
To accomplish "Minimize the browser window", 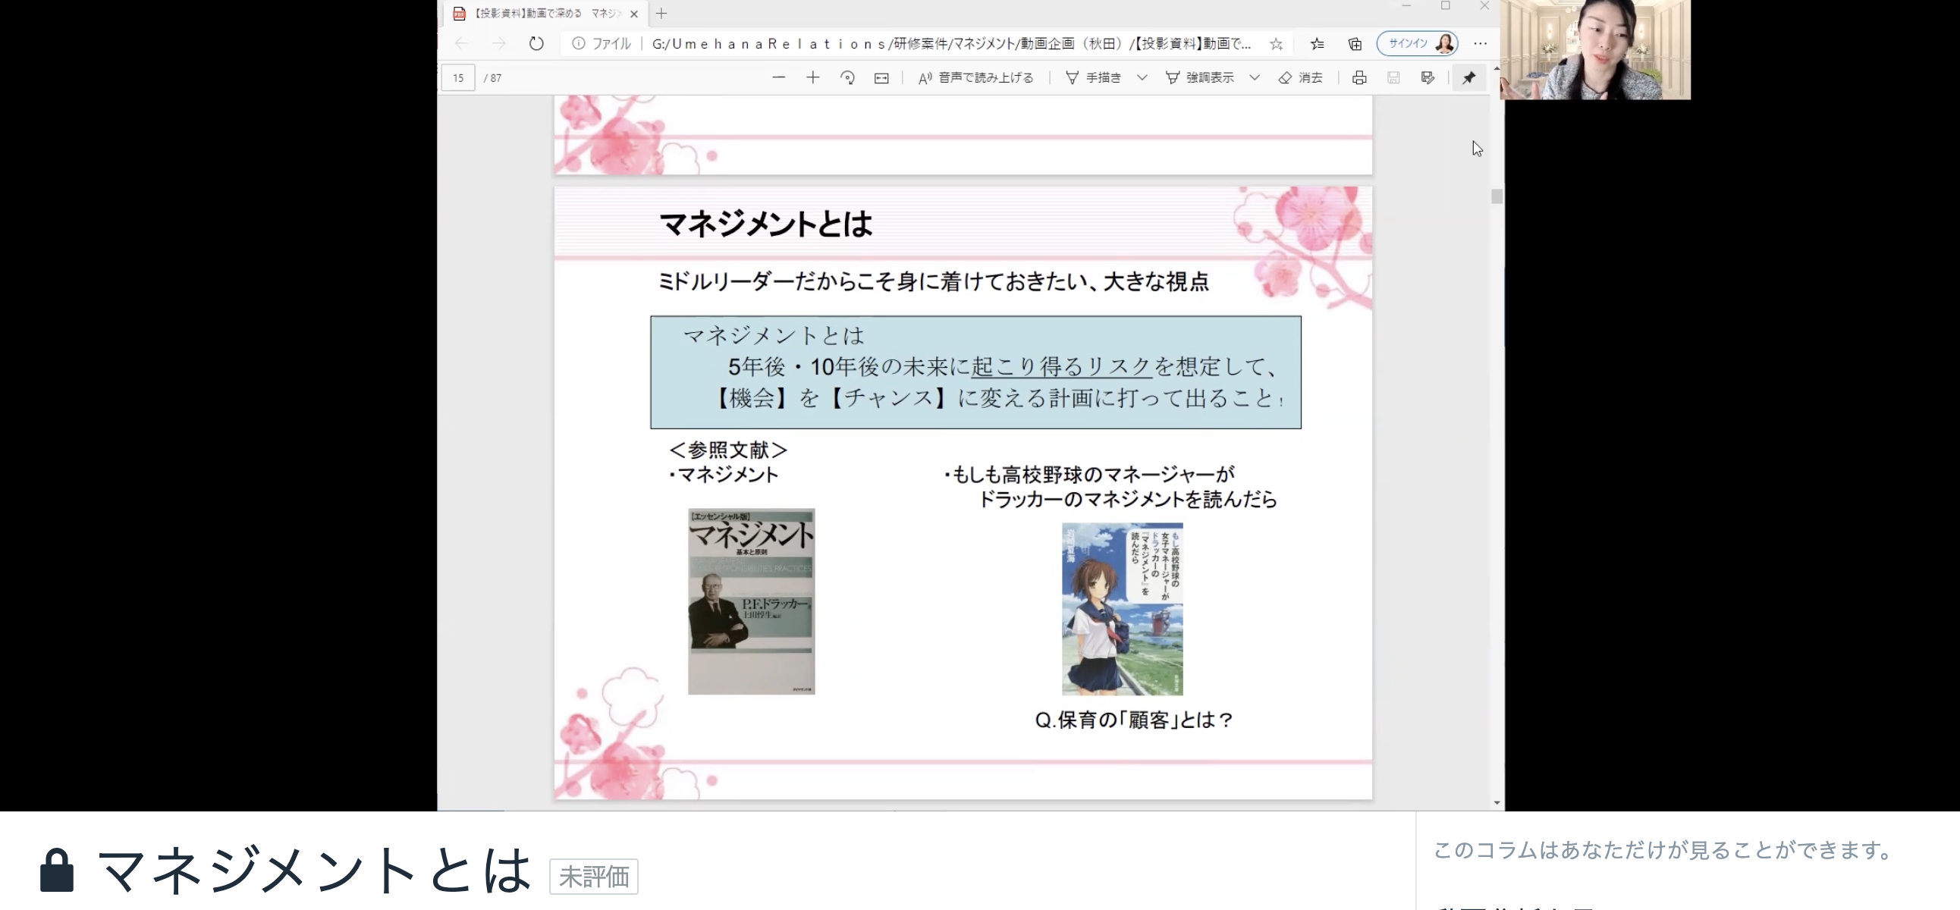I will pos(1406,6).
